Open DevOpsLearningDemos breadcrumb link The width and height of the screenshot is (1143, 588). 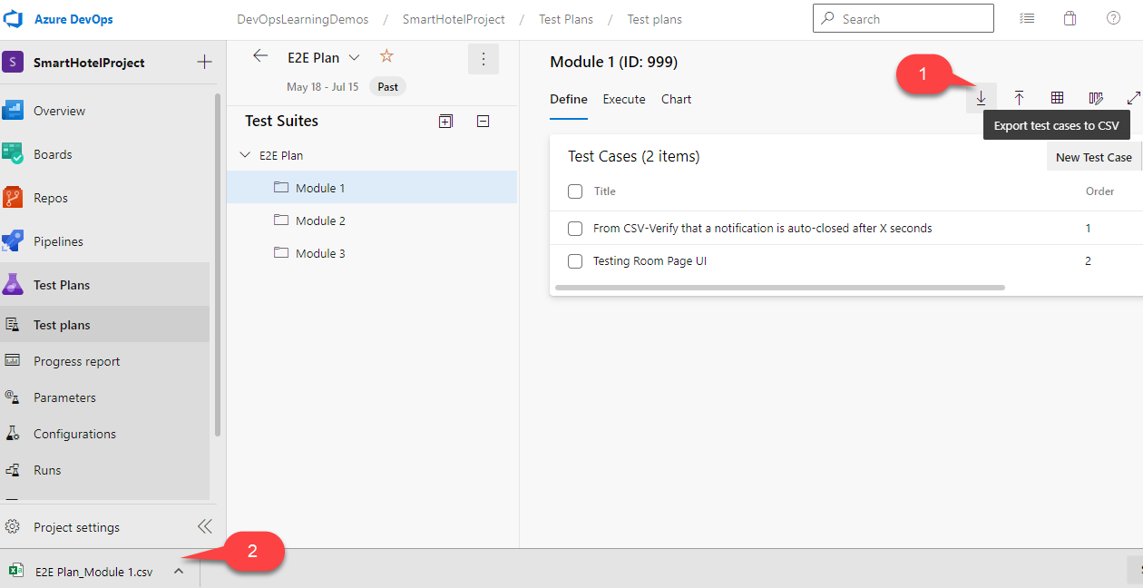[x=302, y=19]
